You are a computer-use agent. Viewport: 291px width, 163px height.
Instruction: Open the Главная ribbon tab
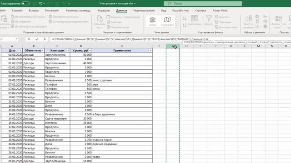click(17, 10)
